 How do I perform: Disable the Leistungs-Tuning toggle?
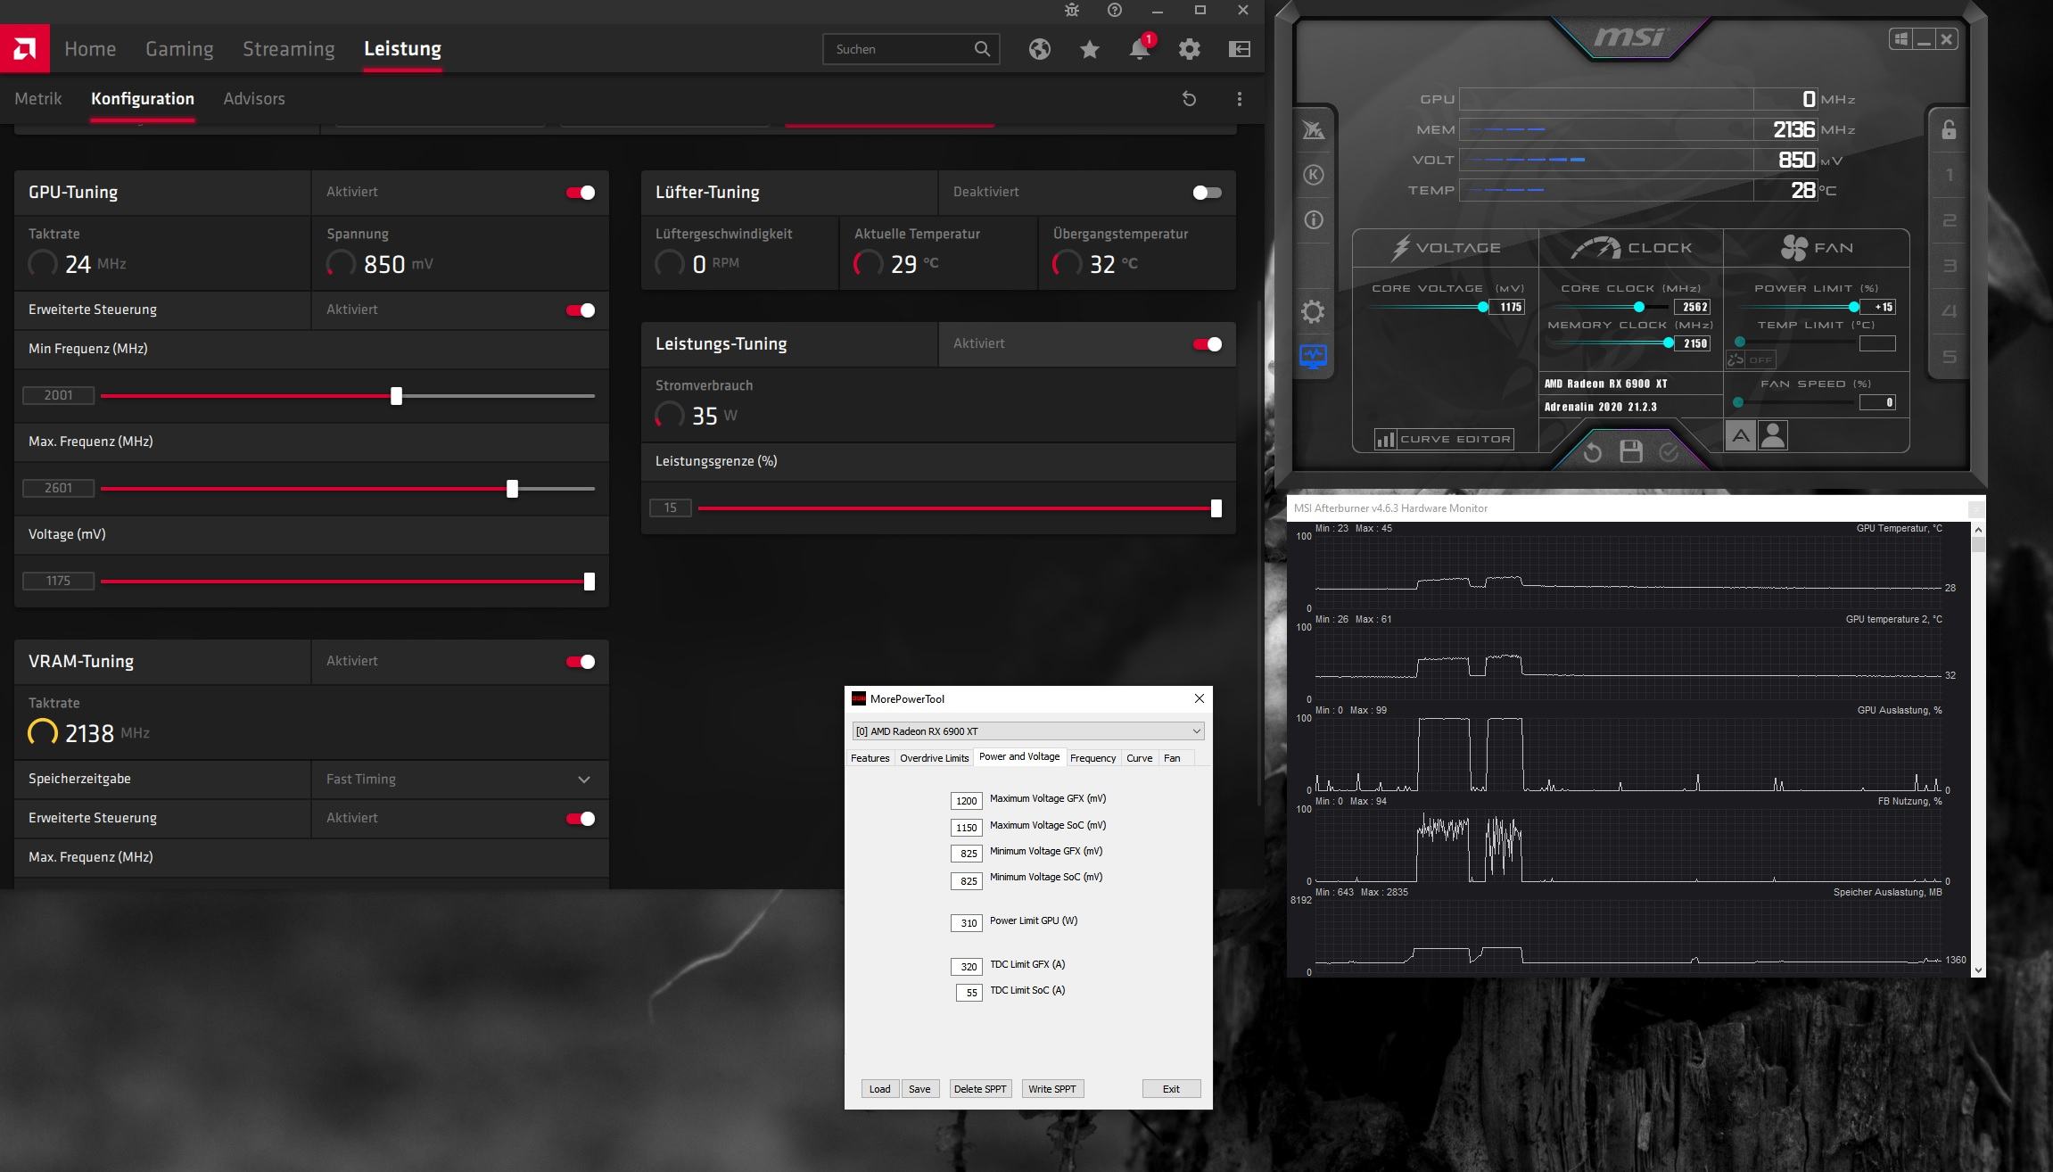point(1208,344)
